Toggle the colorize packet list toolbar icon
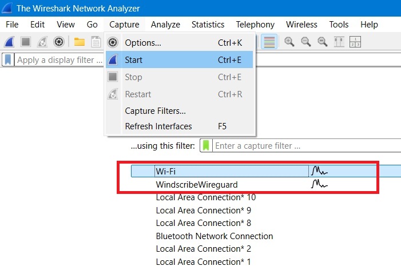The image size is (401, 270). [x=269, y=42]
